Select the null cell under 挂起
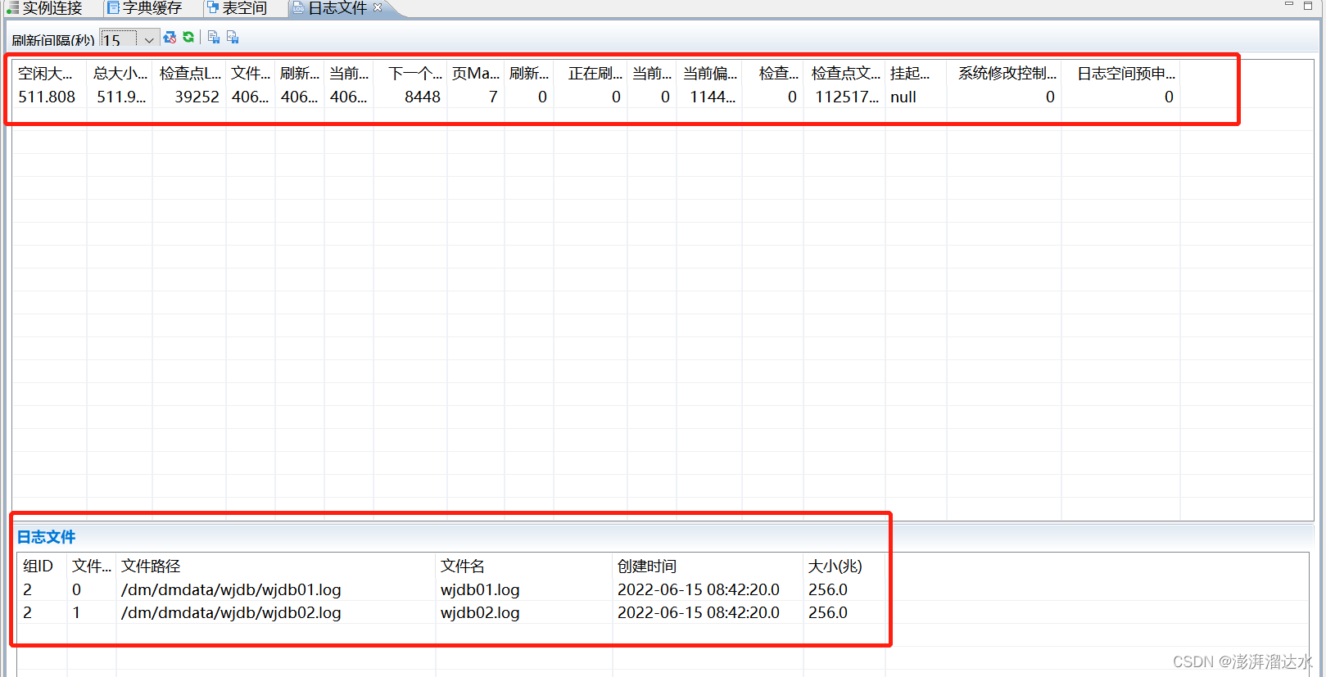This screenshot has height=677, width=1326. point(903,97)
